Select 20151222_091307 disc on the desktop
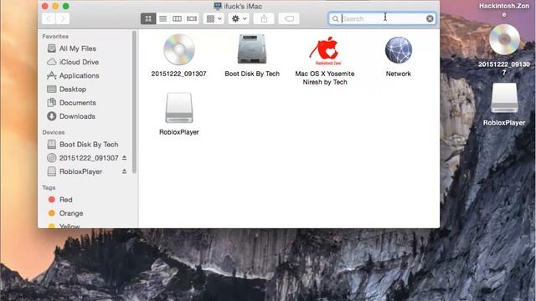Screen dimensions: 536x301 (504, 40)
